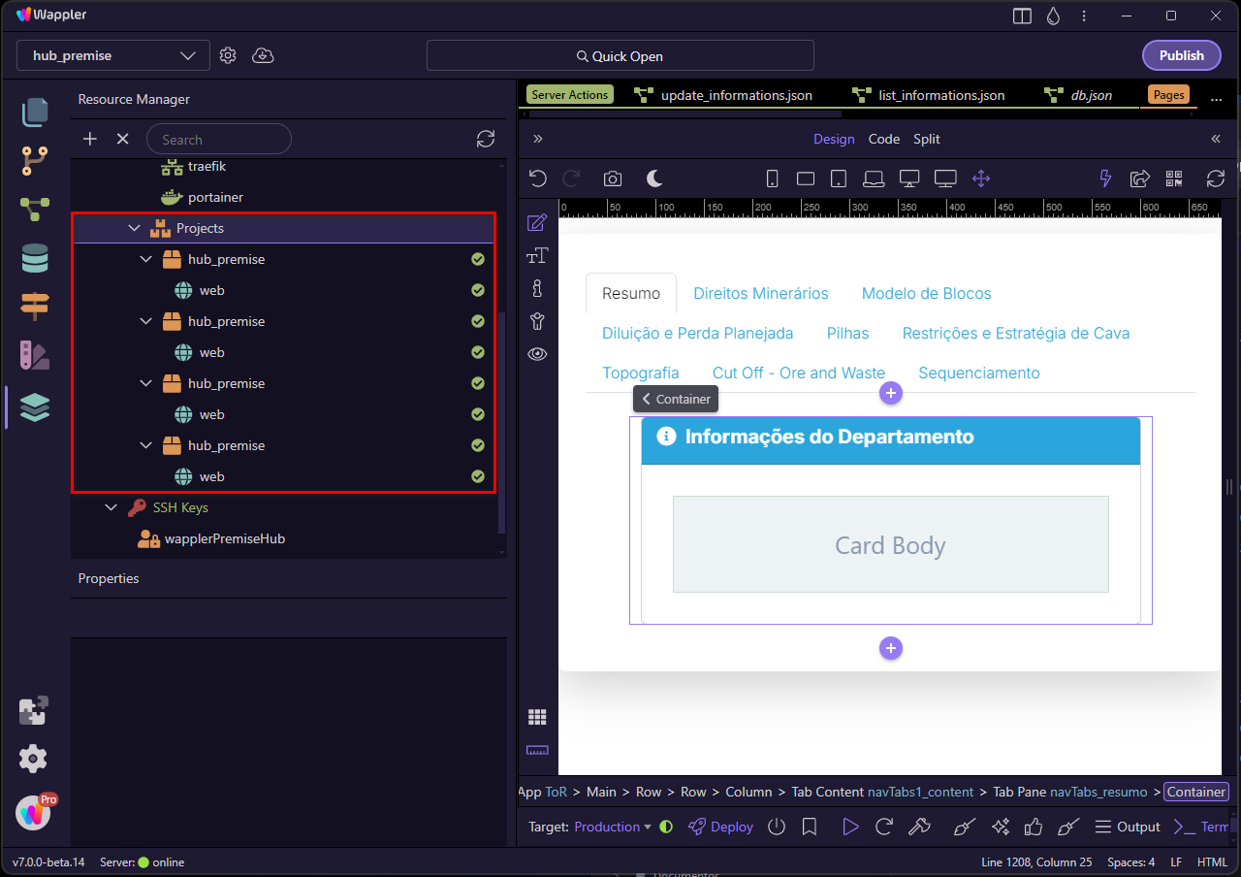The image size is (1241, 877).
Task: Show the QR code for the page
Action: coord(1175,179)
